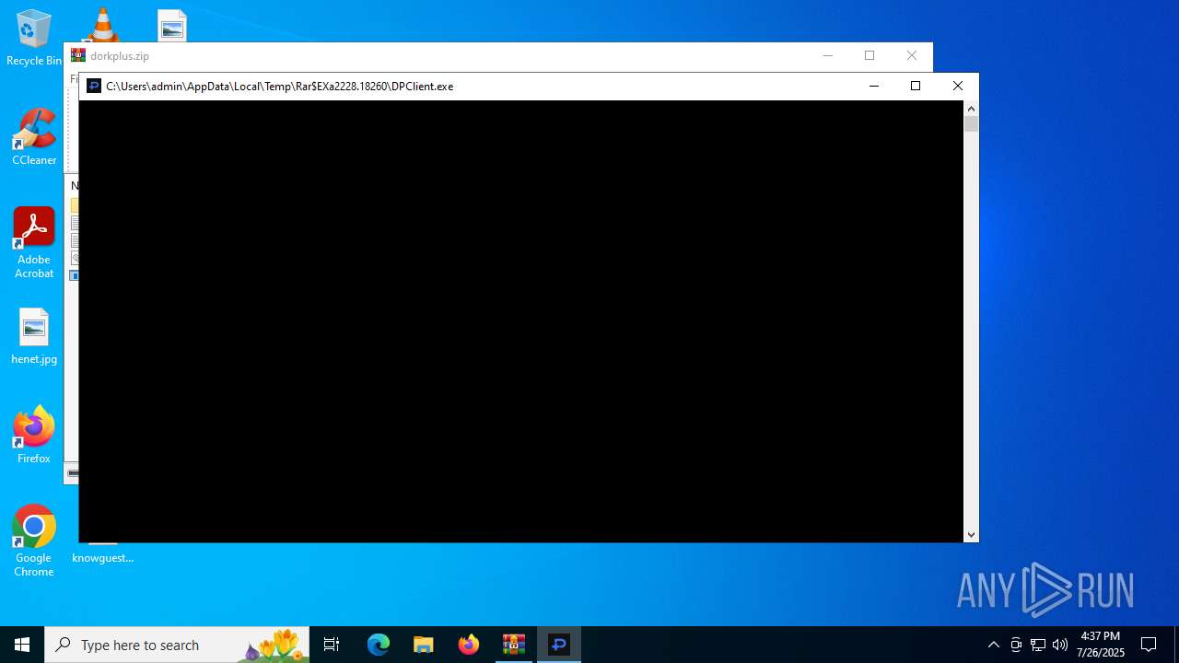Switch to WinRAR in the taskbar
The width and height of the screenshot is (1179, 663).
tap(513, 645)
